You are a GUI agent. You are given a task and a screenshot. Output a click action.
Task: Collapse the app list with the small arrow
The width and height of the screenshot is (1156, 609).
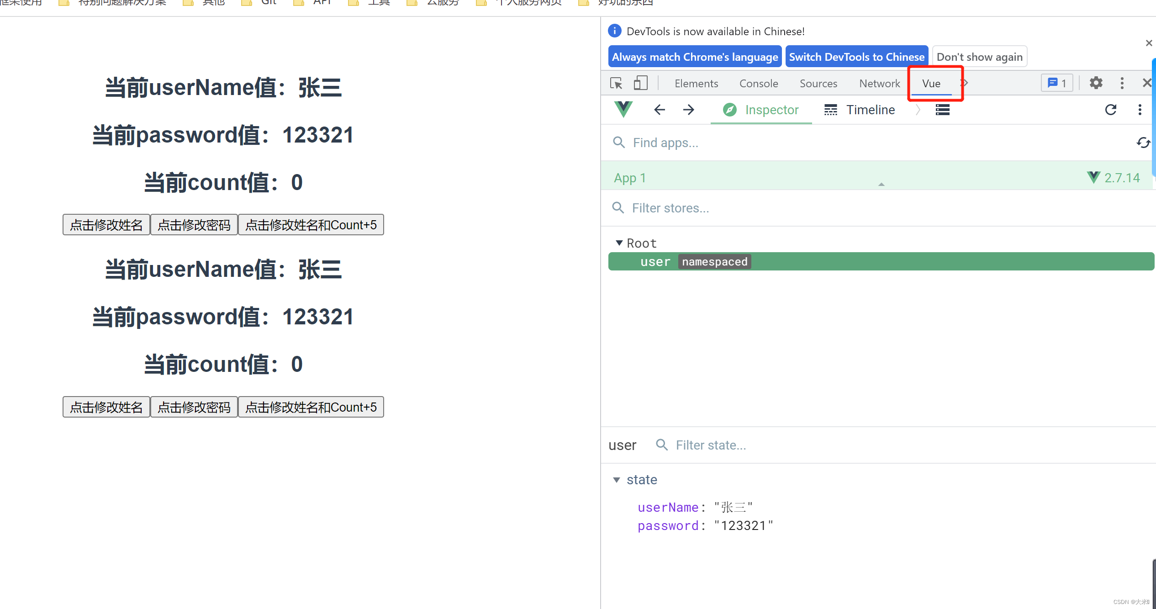(881, 185)
